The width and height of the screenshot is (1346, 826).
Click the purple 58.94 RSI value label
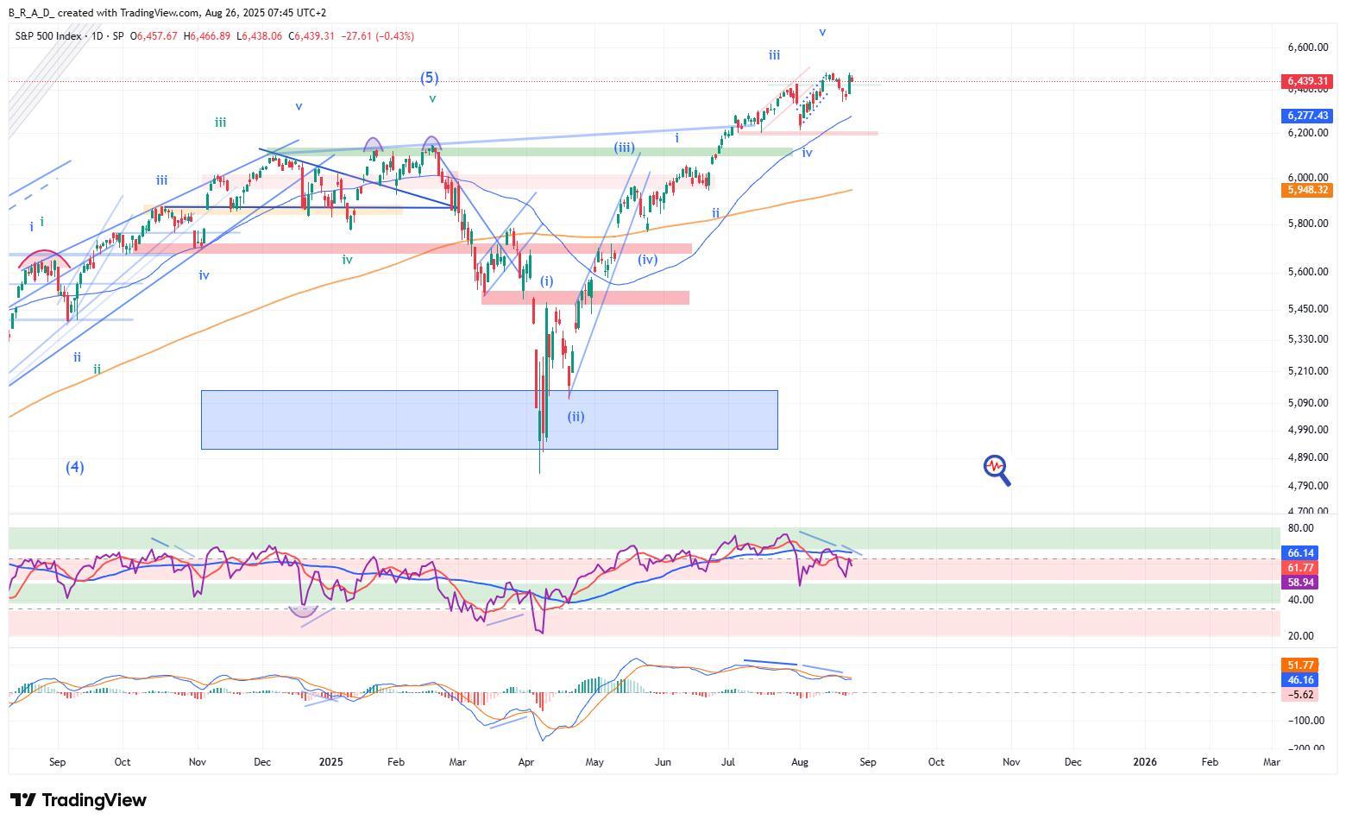click(1300, 583)
